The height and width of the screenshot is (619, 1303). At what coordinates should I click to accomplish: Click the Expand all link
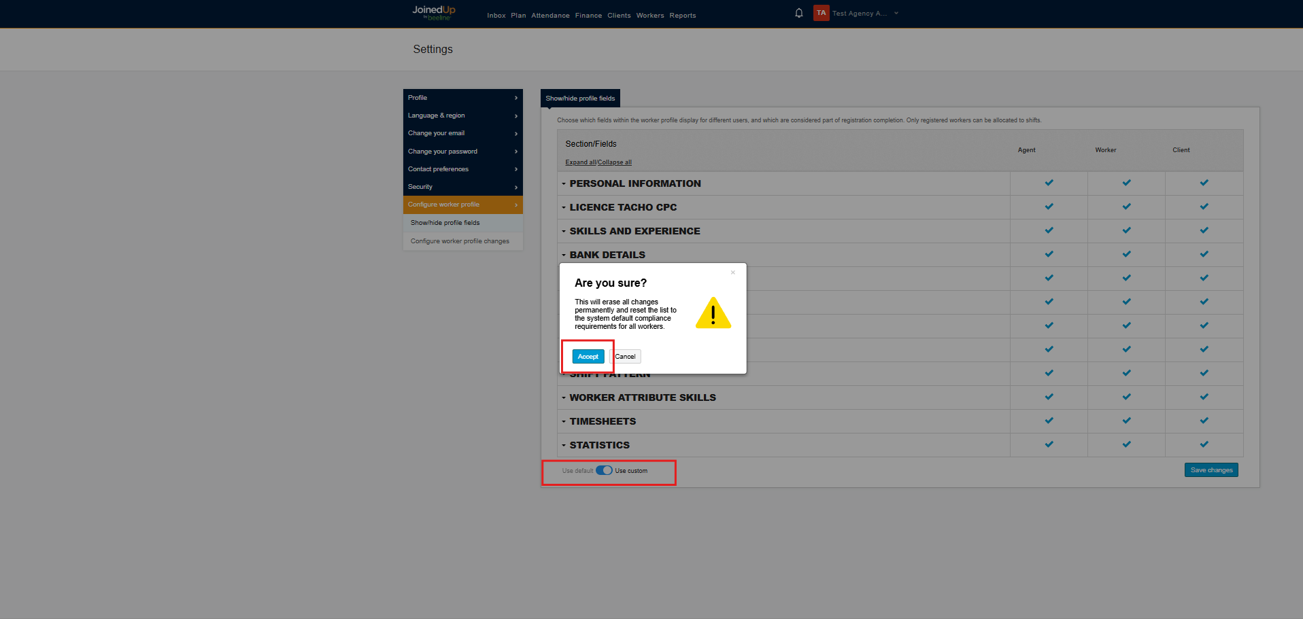[x=579, y=162]
